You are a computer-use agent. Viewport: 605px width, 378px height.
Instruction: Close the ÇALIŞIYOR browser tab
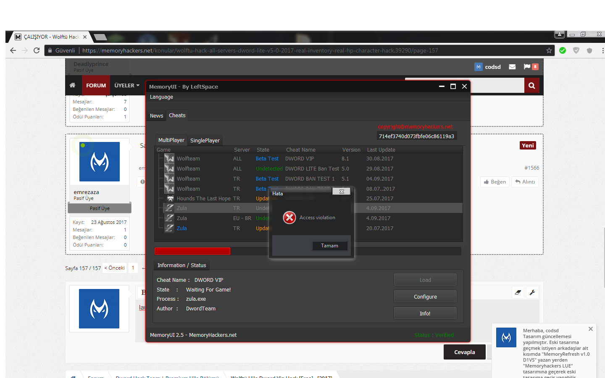(x=85, y=37)
